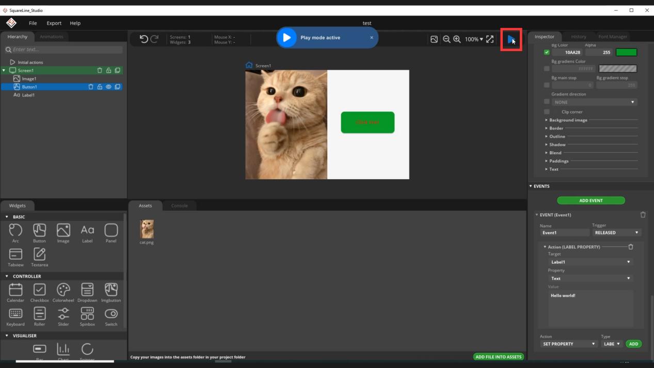Click the ADD EVENT button
Screen dimensions: 654x368
coord(591,200)
